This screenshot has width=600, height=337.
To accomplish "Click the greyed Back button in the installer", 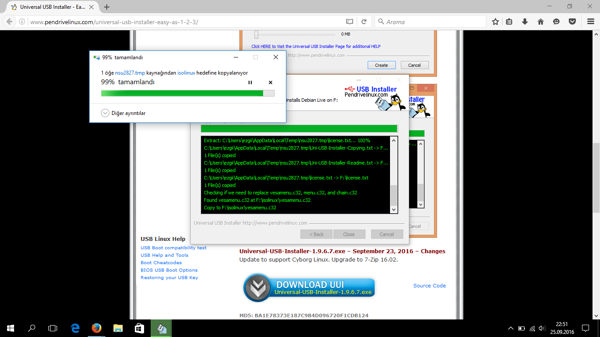I will point(316,234).
